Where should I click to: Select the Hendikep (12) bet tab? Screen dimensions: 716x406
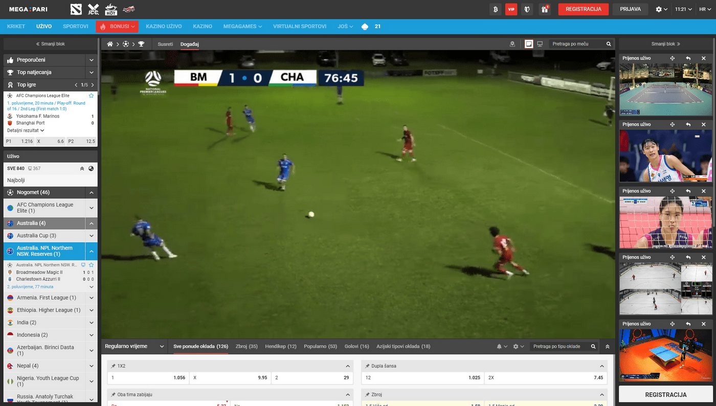tap(280, 346)
